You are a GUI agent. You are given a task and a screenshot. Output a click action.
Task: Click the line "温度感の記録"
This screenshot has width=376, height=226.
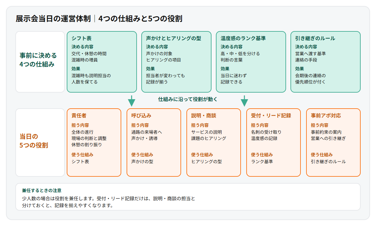pos(264,138)
